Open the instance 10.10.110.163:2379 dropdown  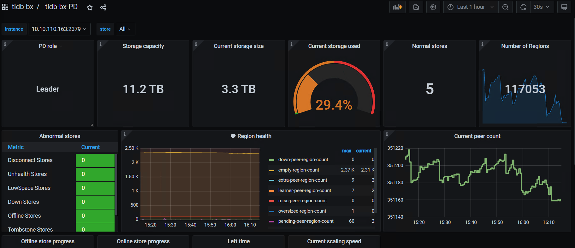[59, 29]
